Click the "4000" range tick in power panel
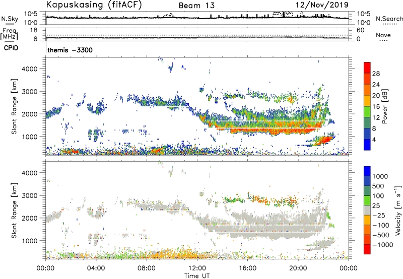The width and height of the screenshot is (403, 279). 29,69
